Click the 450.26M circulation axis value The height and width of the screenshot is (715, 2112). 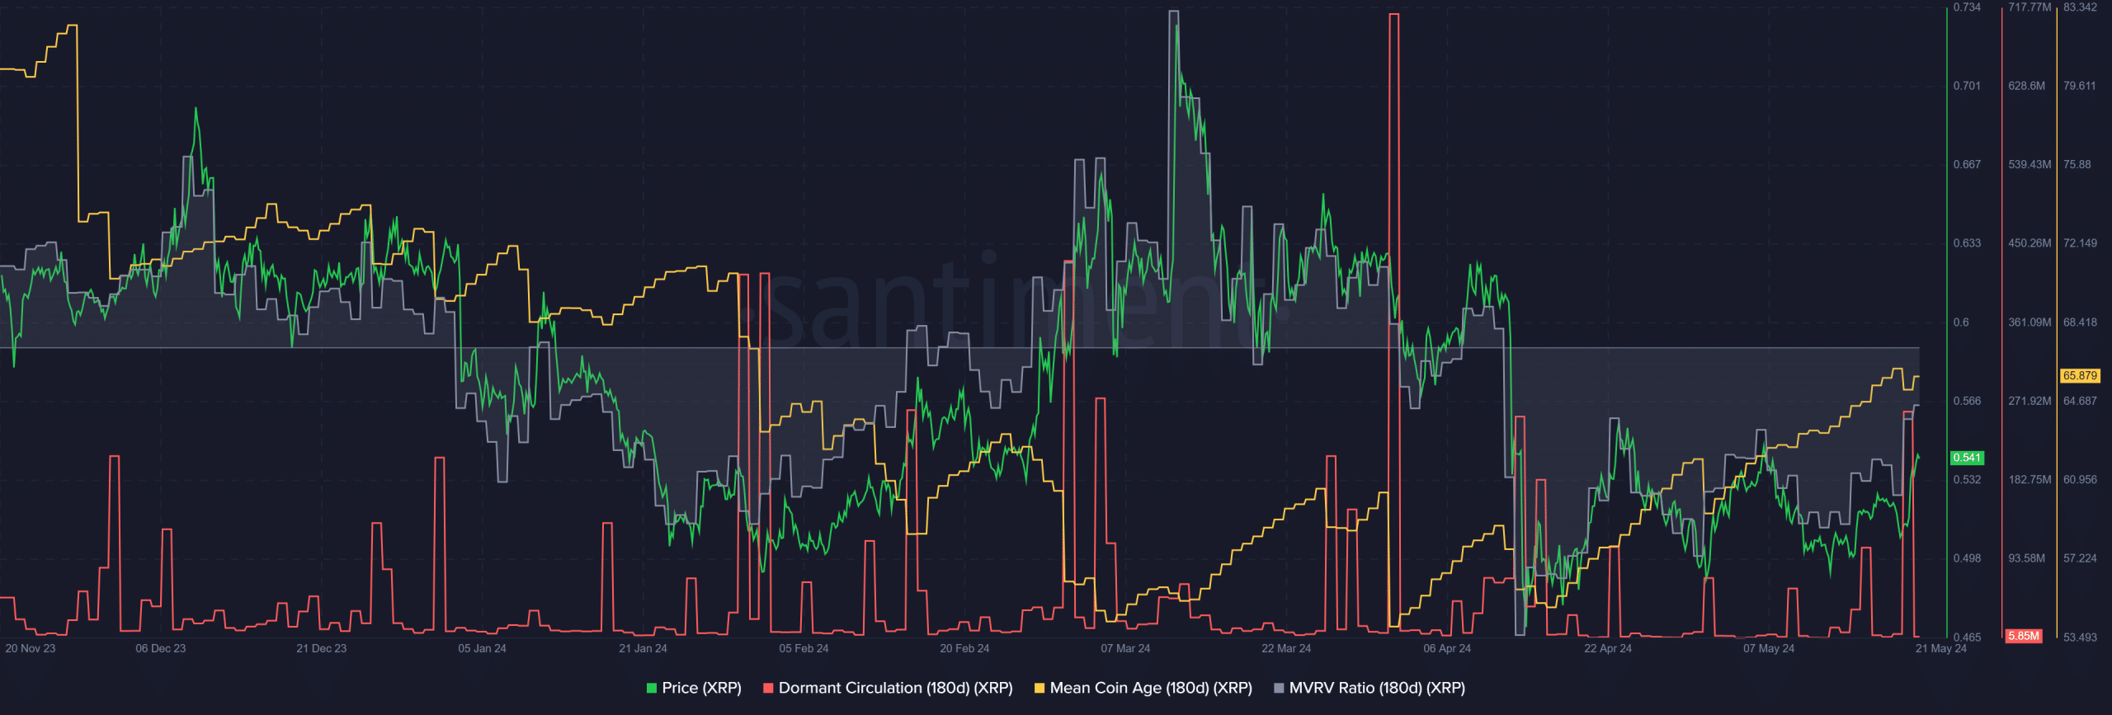pos(2029,243)
